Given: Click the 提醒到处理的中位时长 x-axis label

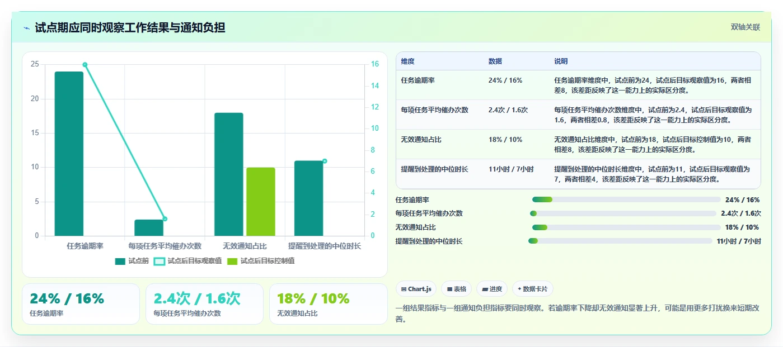Looking at the screenshot, I should point(325,246).
